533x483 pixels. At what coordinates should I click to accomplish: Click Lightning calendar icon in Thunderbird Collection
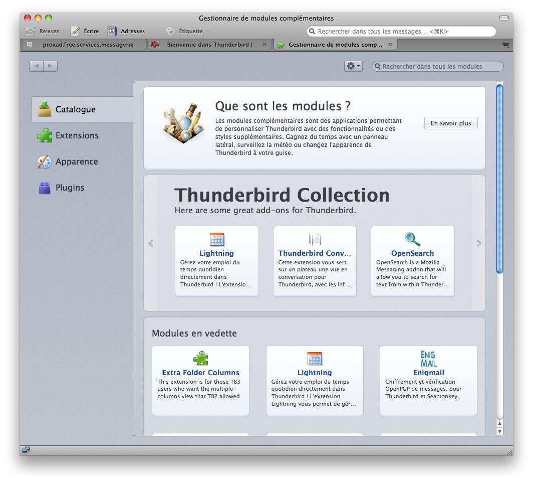pos(217,239)
